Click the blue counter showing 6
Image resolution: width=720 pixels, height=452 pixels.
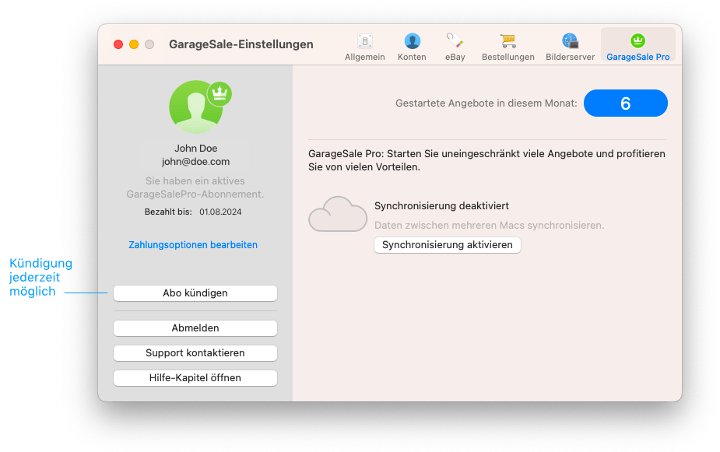coord(625,103)
